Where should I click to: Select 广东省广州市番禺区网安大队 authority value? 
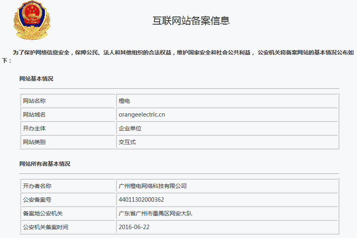(155, 213)
